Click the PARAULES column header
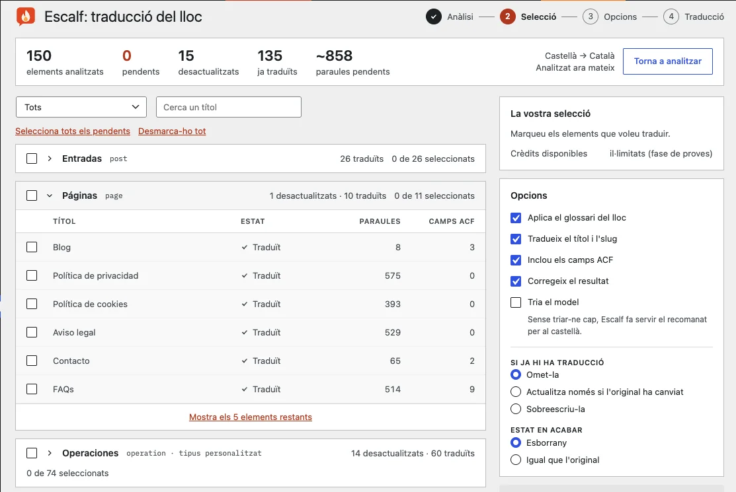The width and height of the screenshot is (736, 492). point(380,221)
